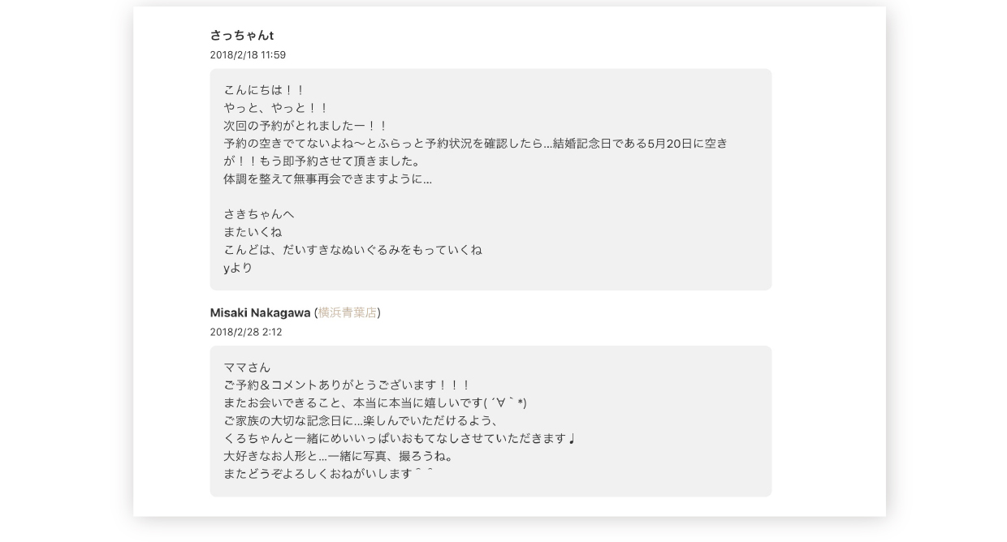Click the ＾＾ emoticon ending the reply
Viewport: 1007px width, 542px height.
pos(424,474)
